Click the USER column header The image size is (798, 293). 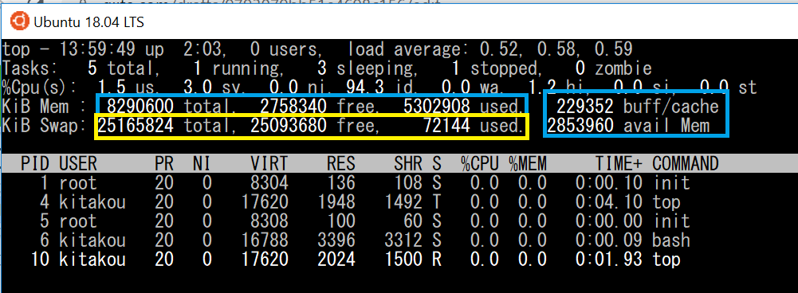[78, 163]
